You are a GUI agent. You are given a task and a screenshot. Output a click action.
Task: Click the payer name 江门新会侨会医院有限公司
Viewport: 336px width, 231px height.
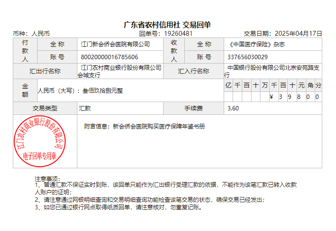115,44
